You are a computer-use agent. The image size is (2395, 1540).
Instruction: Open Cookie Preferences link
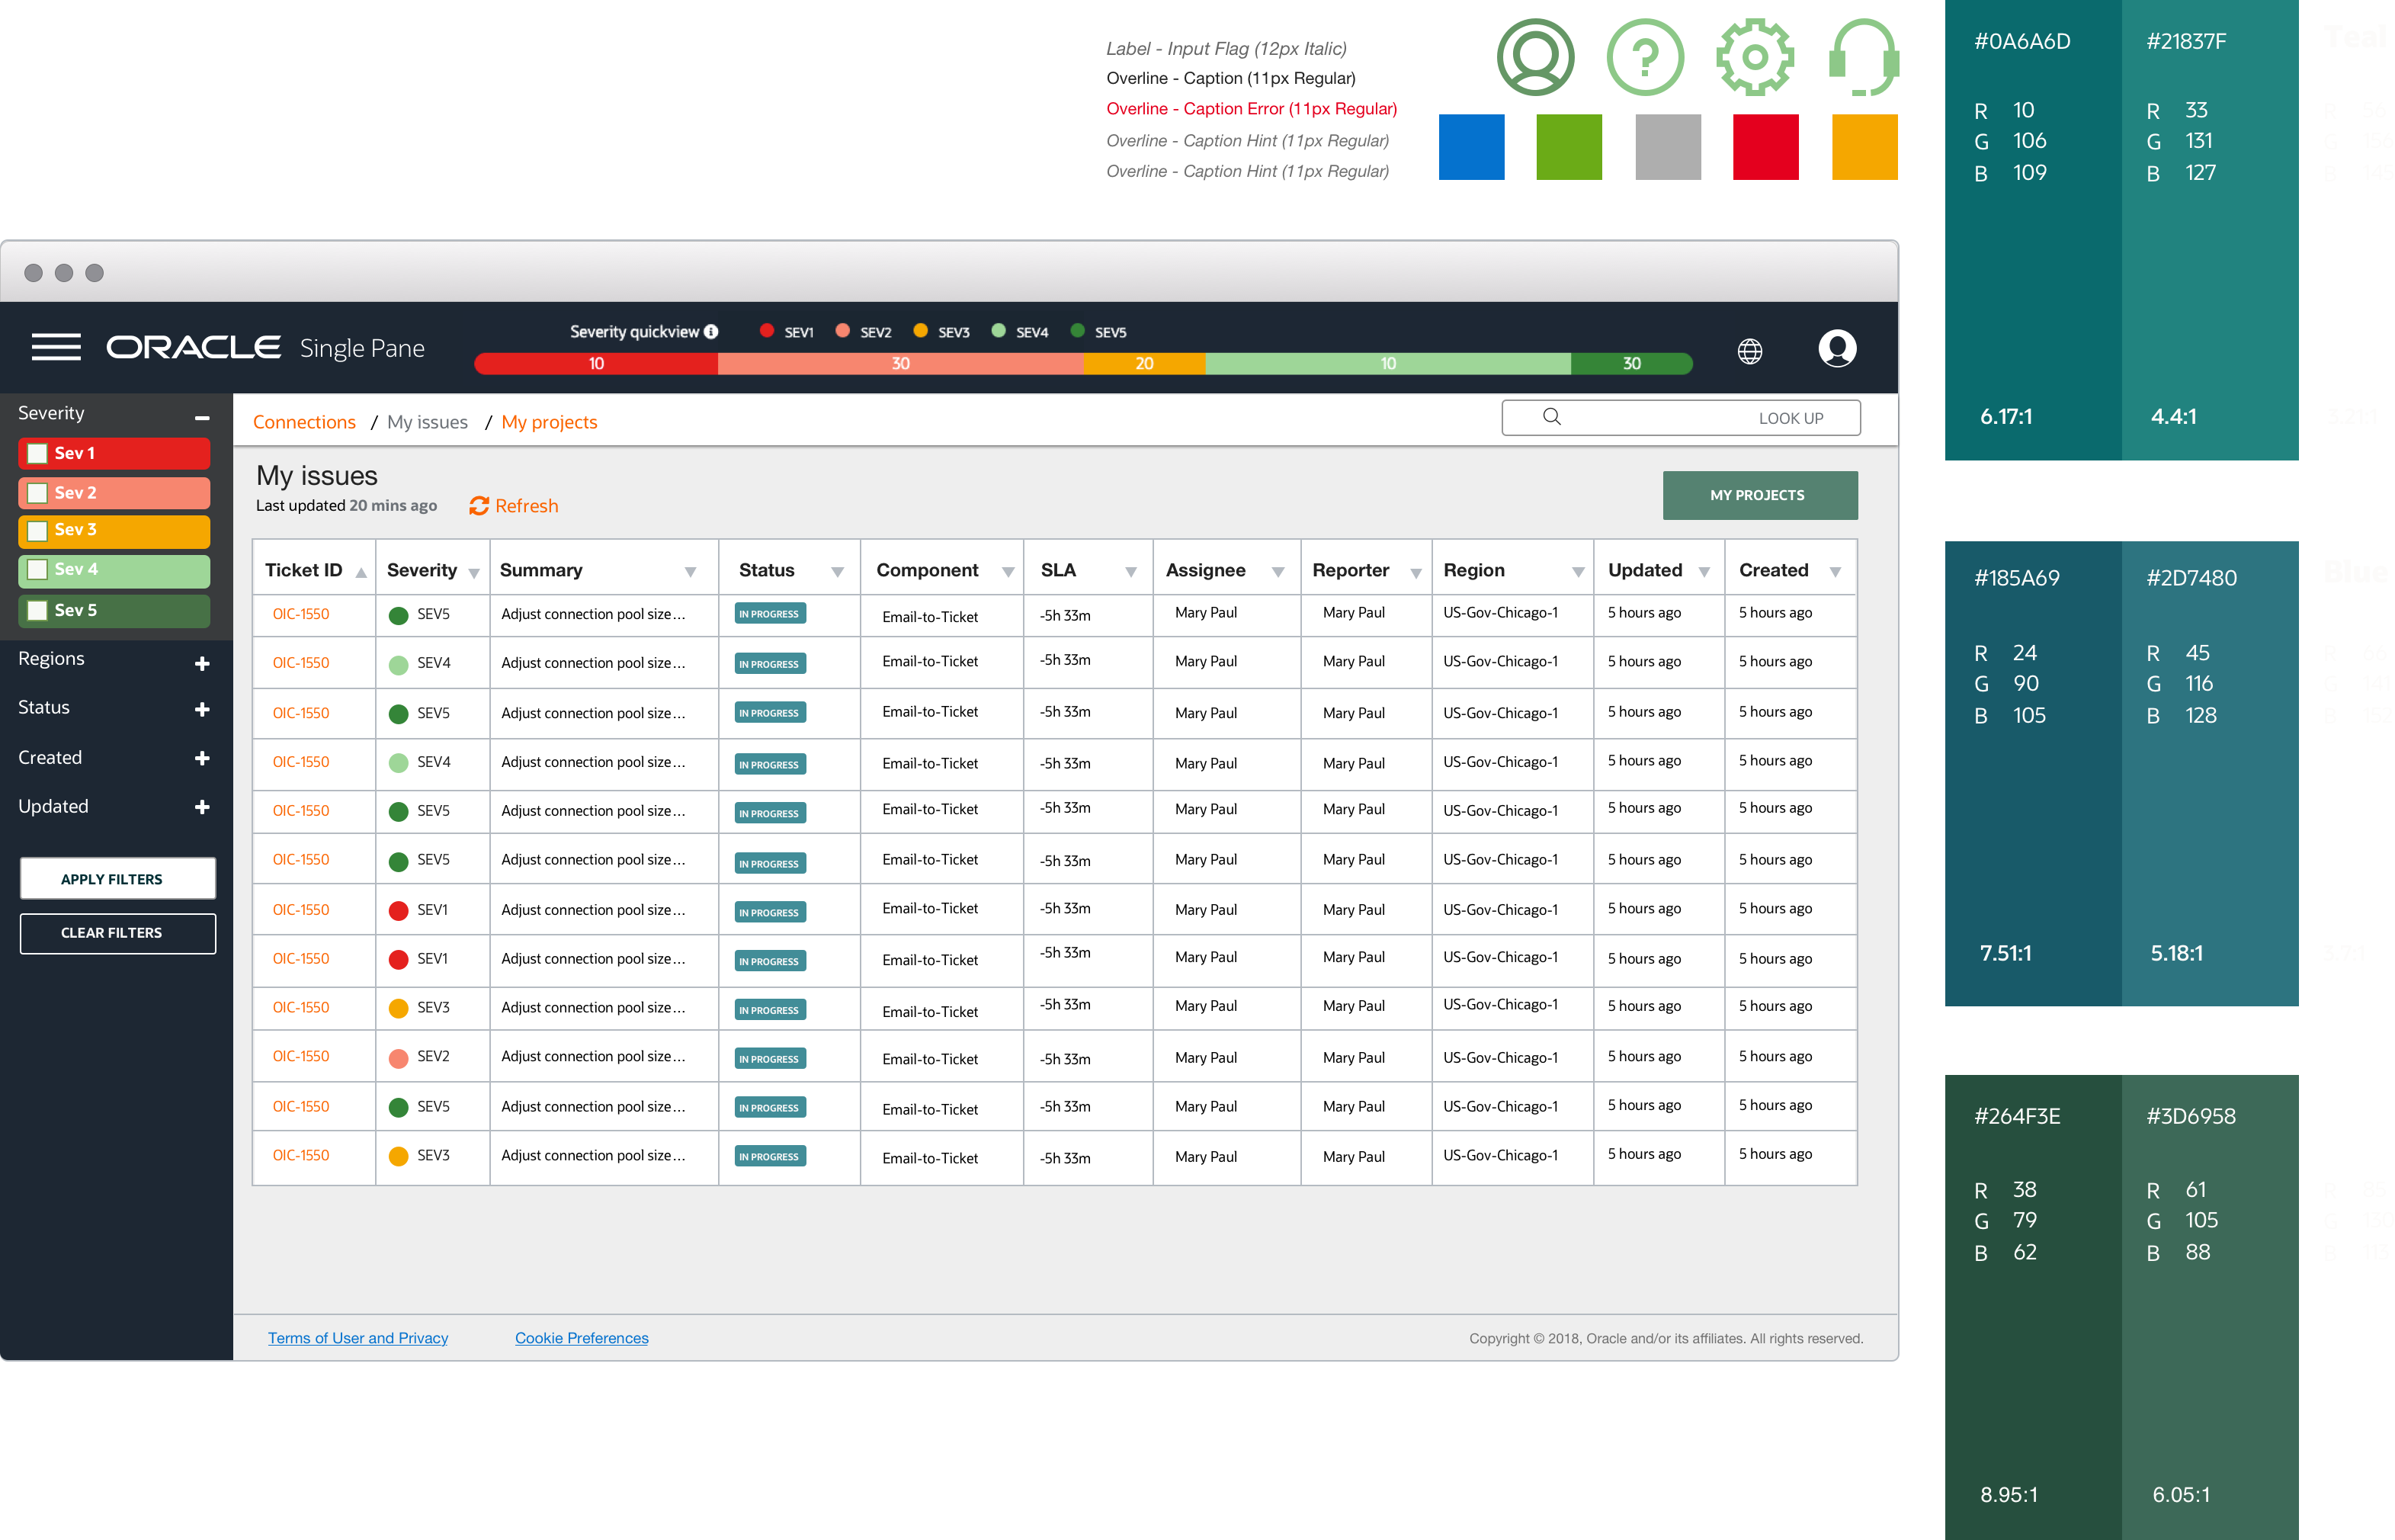point(582,1338)
